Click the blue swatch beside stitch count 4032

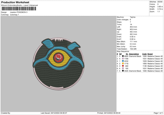123,61
